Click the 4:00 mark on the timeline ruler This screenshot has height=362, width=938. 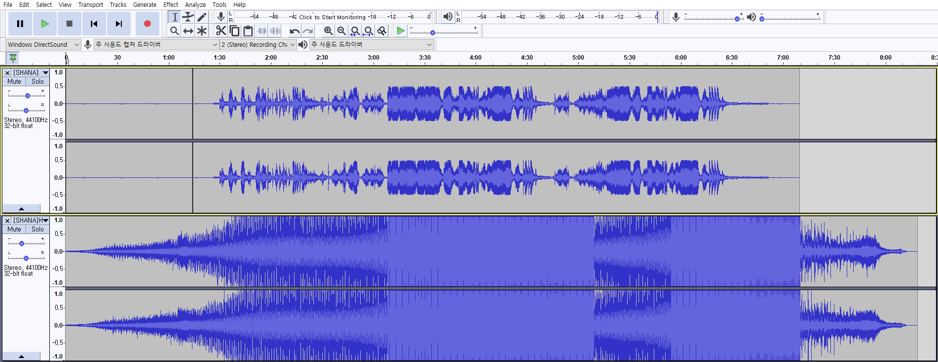click(476, 58)
